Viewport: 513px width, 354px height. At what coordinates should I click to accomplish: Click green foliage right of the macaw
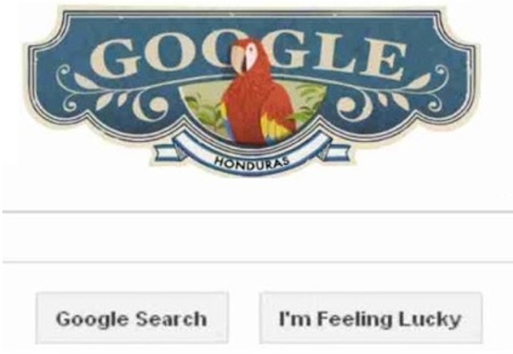pos(308,103)
